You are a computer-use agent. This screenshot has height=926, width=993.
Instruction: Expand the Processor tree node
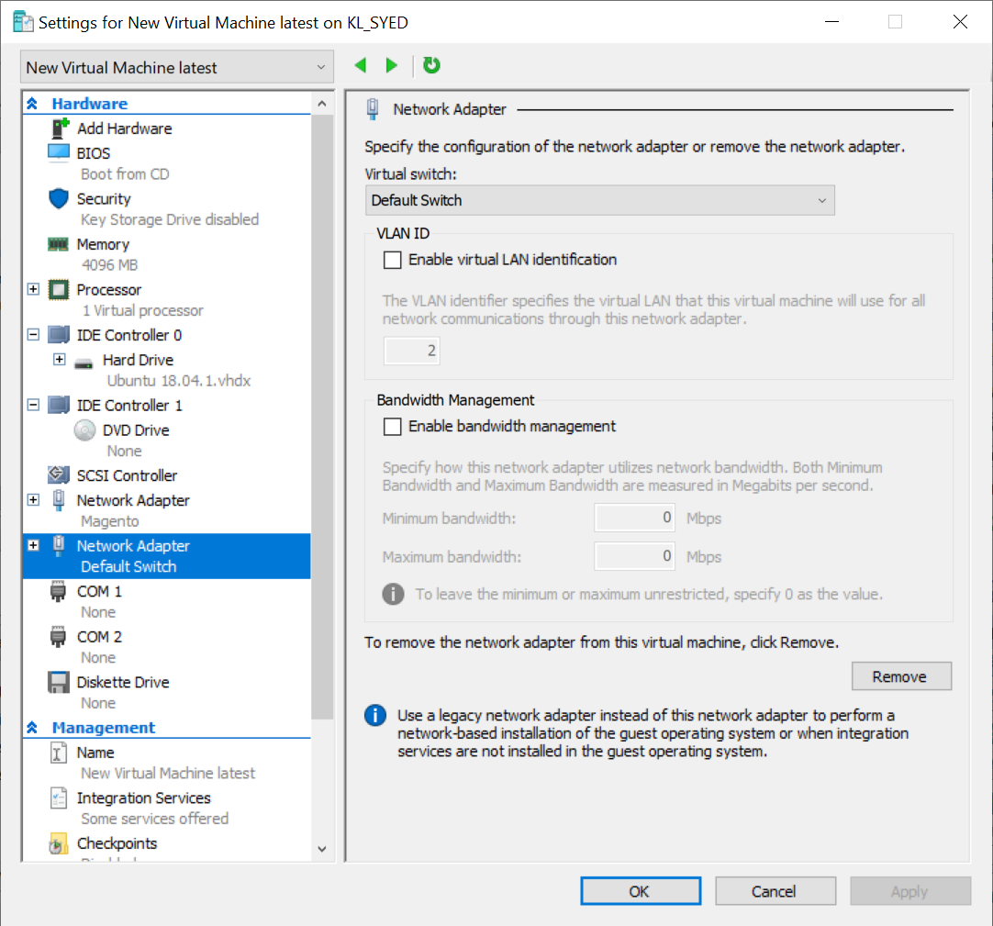pyautogui.click(x=34, y=289)
